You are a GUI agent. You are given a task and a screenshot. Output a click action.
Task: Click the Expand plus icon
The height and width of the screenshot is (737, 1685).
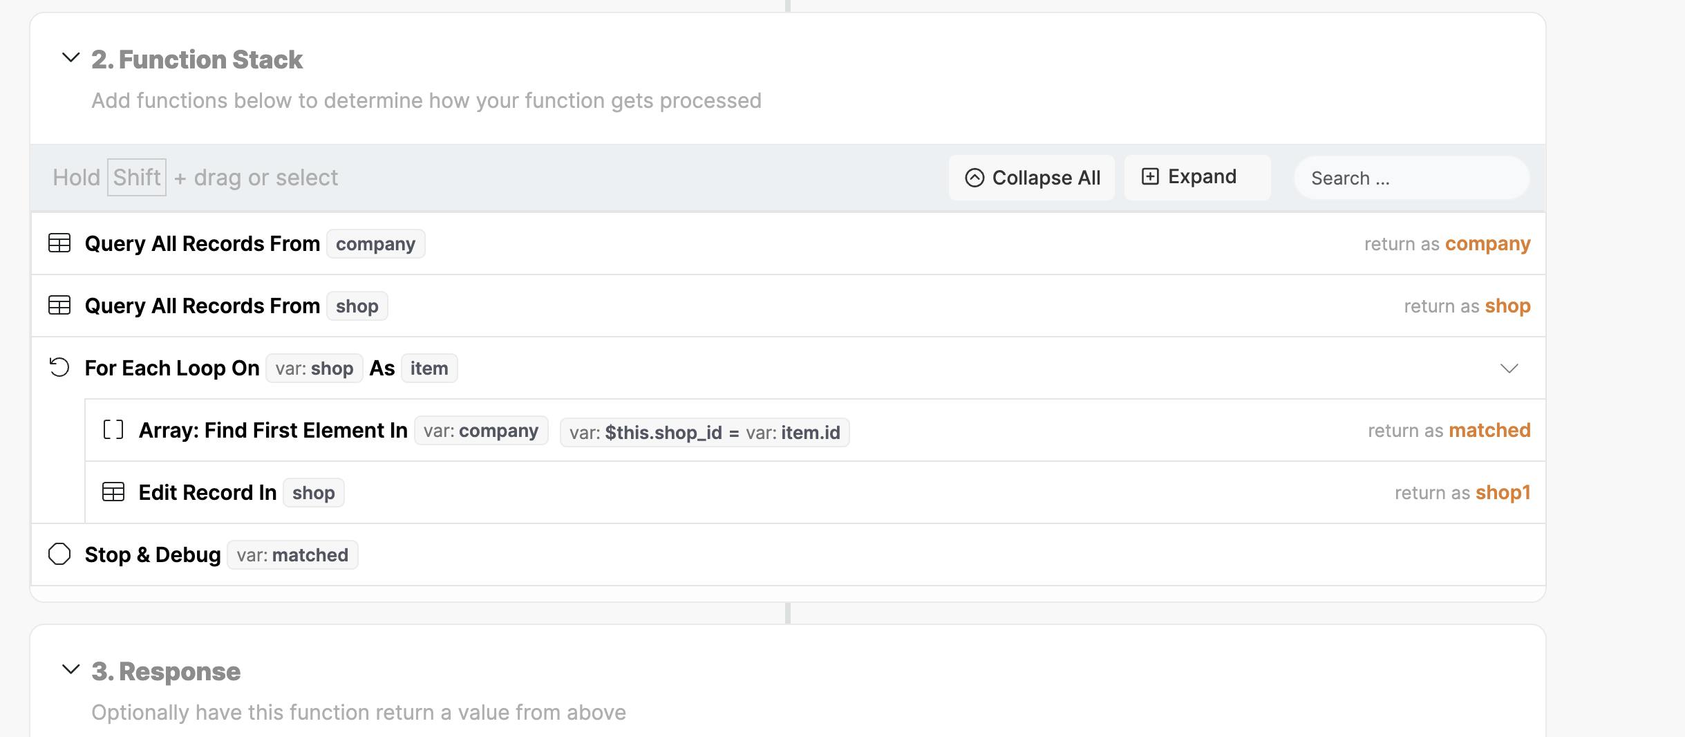coord(1150,176)
